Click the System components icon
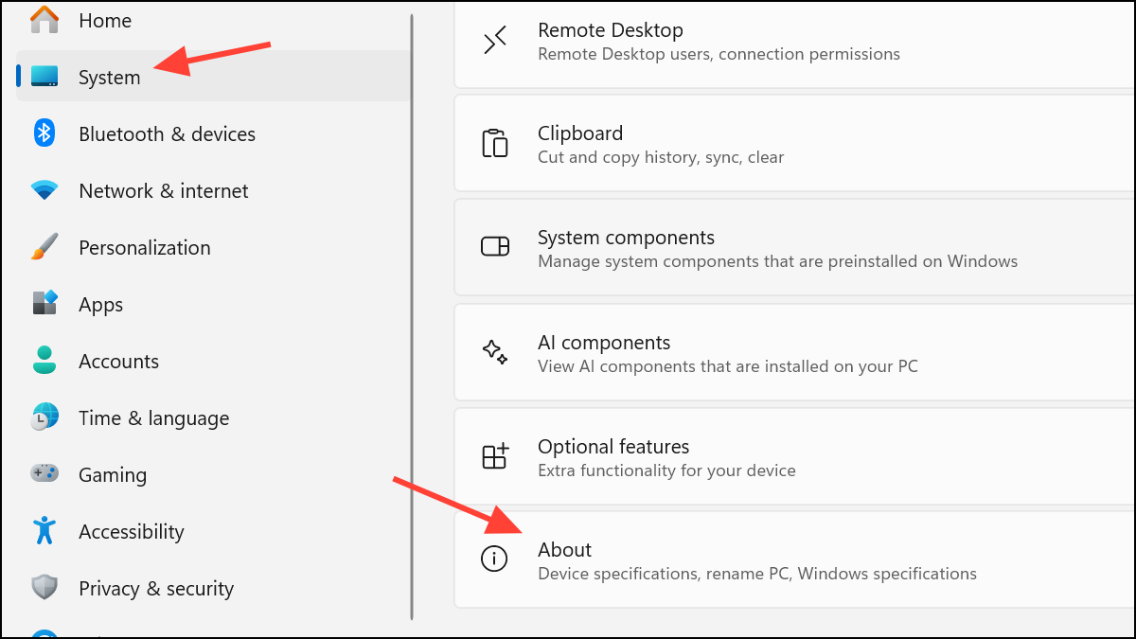The height and width of the screenshot is (639, 1136). click(494, 246)
